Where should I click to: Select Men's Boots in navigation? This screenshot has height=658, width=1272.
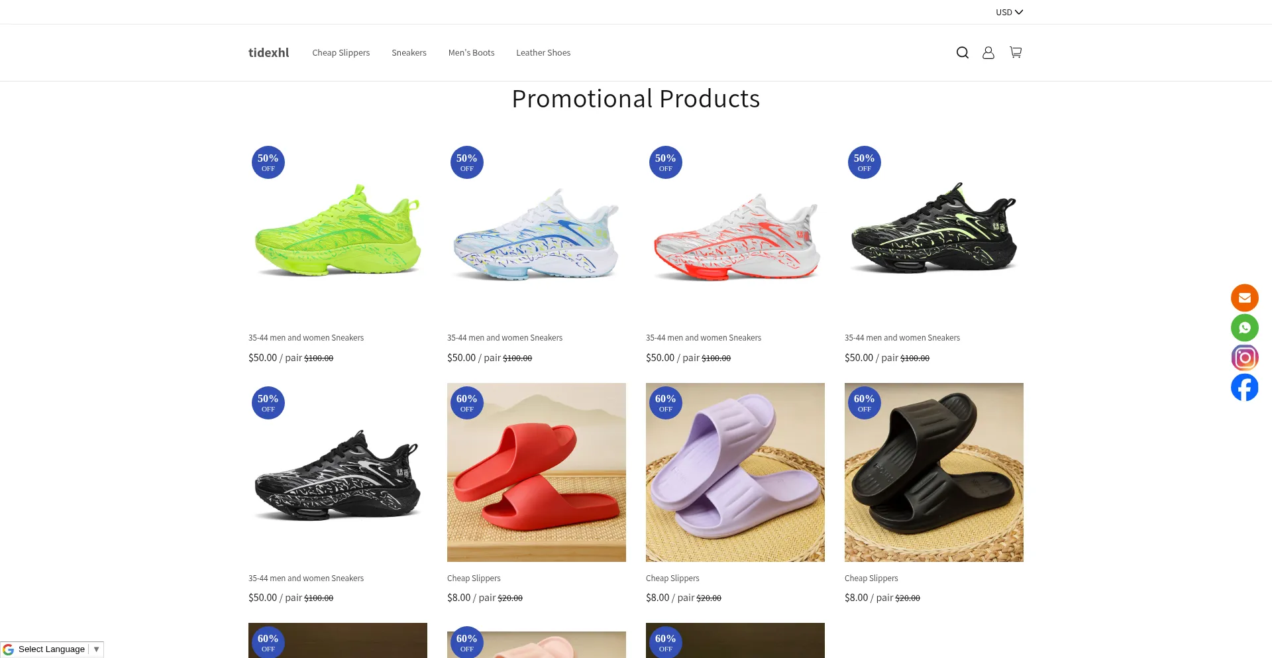pyautogui.click(x=471, y=53)
